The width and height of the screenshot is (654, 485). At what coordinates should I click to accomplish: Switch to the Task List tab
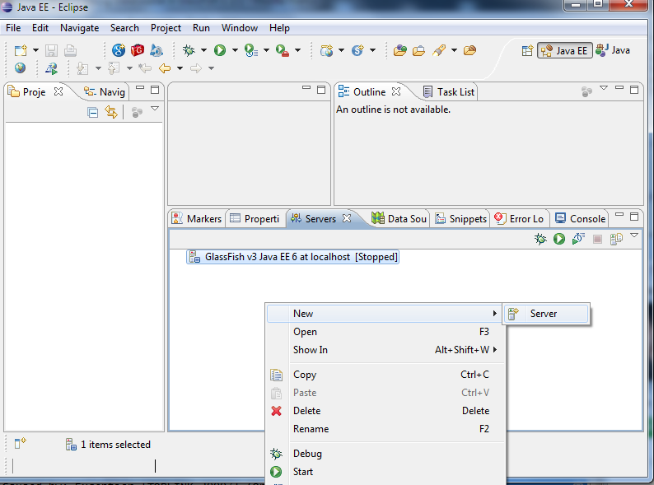tap(449, 91)
